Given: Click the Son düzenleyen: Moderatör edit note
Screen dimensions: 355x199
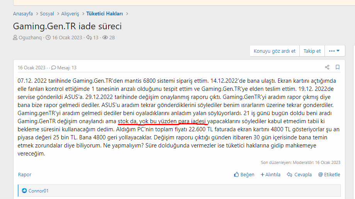Looking at the screenshot, I should point(301,162).
